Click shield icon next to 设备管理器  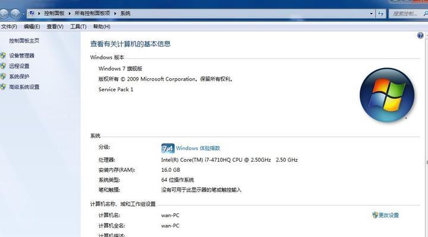point(3,56)
